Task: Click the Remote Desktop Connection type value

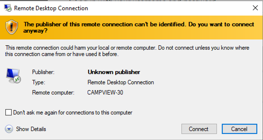Action: pos(121,82)
